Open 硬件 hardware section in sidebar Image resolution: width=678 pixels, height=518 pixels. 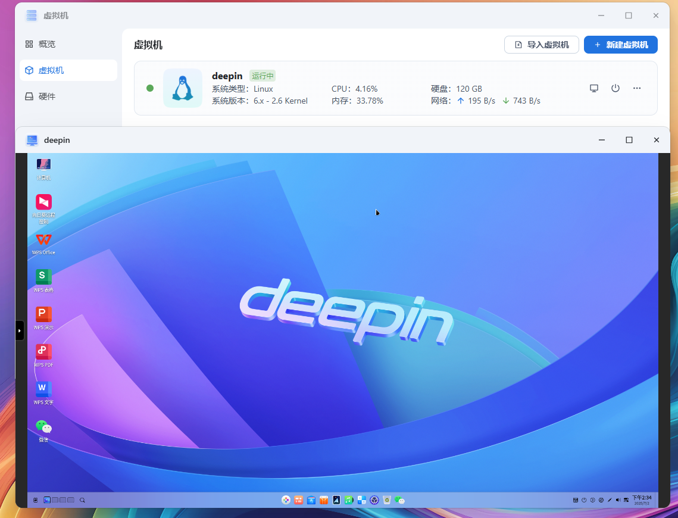[46, 96]
